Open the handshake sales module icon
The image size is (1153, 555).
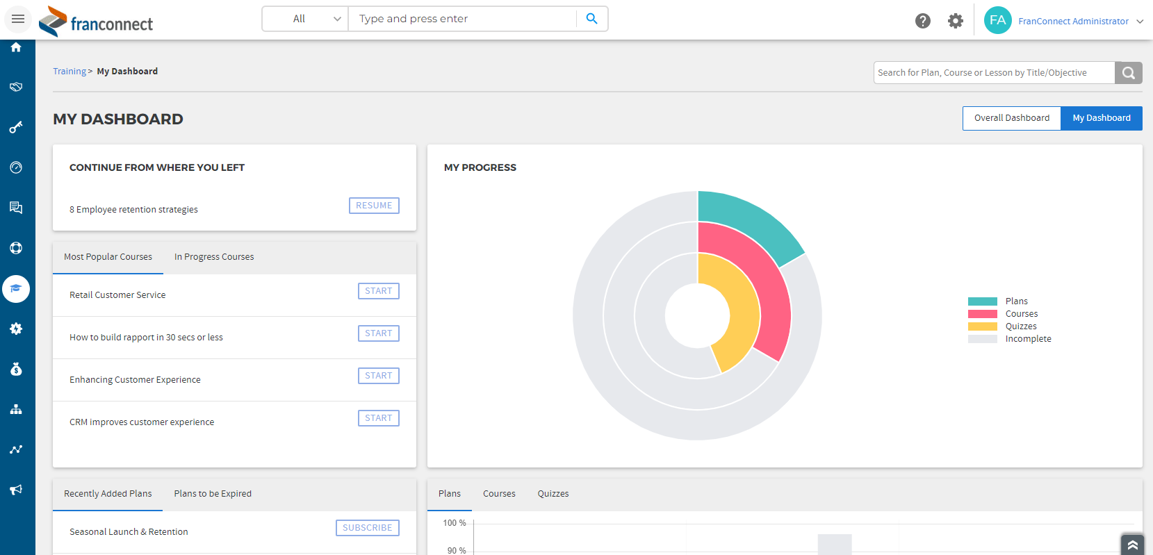(x=16, y=87)
